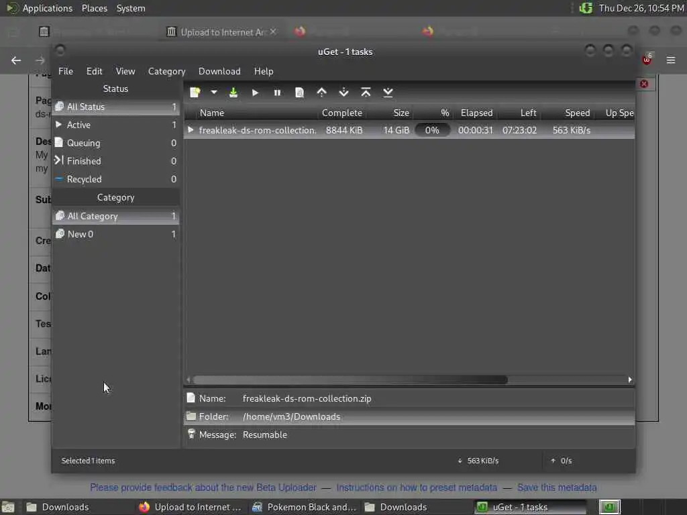The height and width of the screenshot is (515, 687).
Task: Click the Message row Resumable
Action: pyautogui.click(x=409, y=435)
